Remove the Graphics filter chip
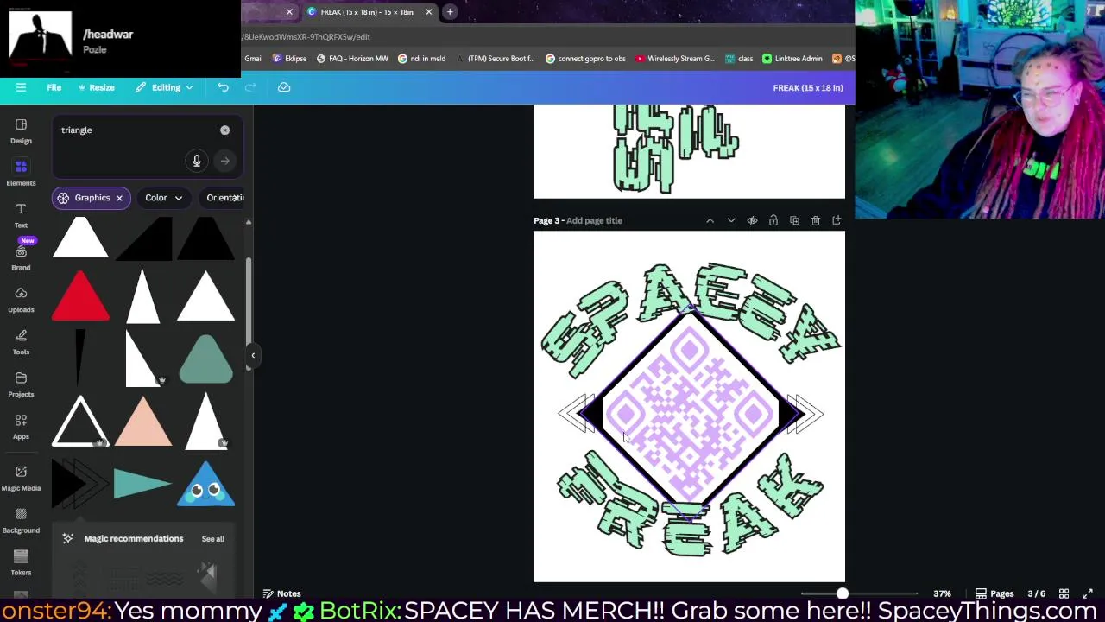 tap(119, 198)
